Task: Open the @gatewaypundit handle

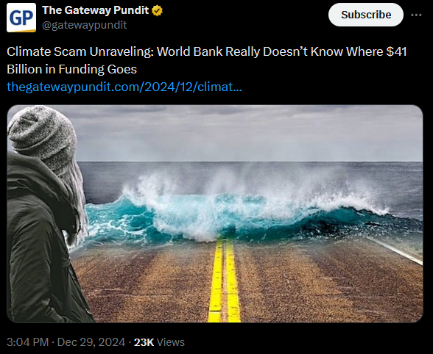Action: (84, 25)
